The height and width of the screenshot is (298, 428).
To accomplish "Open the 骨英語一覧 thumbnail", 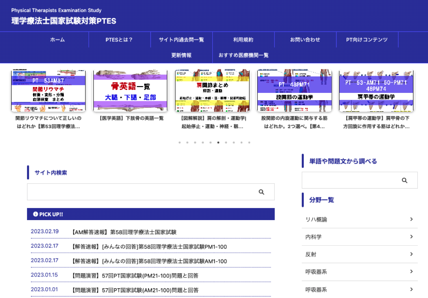I will pyautogui.click(x=130, y=90).
